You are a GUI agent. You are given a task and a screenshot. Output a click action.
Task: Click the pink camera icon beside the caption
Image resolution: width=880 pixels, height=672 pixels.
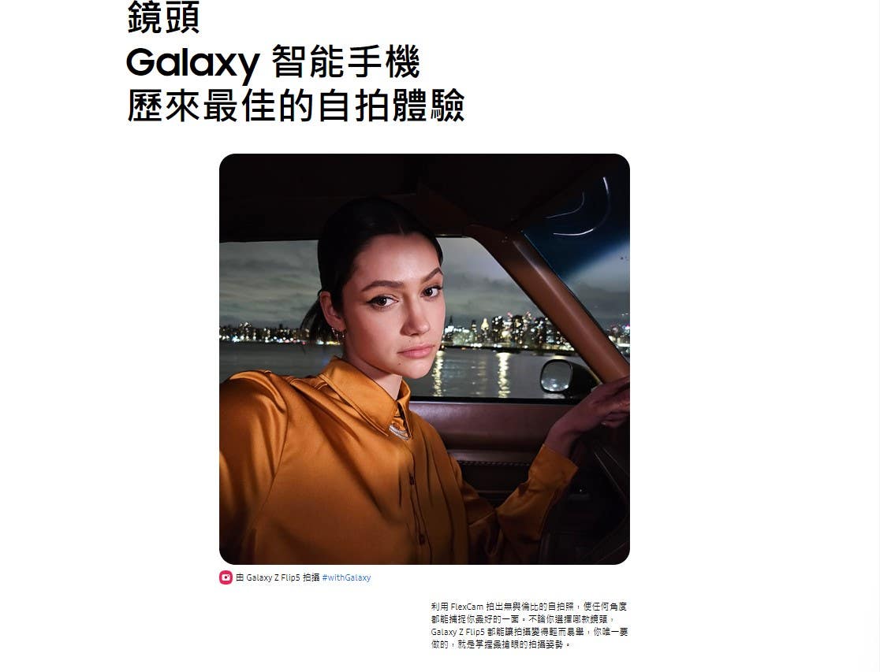click(226, 577)
